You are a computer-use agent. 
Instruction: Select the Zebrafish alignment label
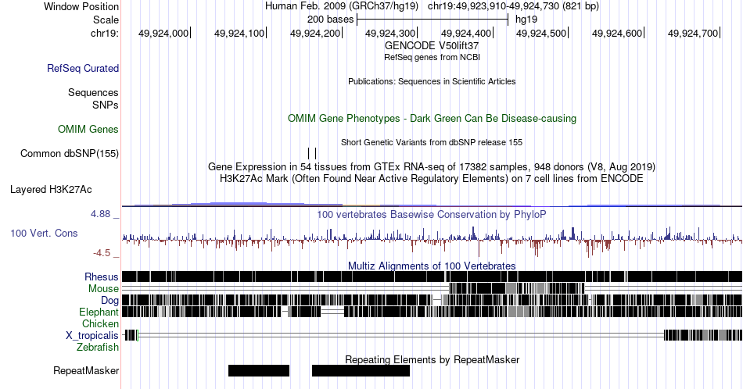pyautogui.click(x=98, y=347)
